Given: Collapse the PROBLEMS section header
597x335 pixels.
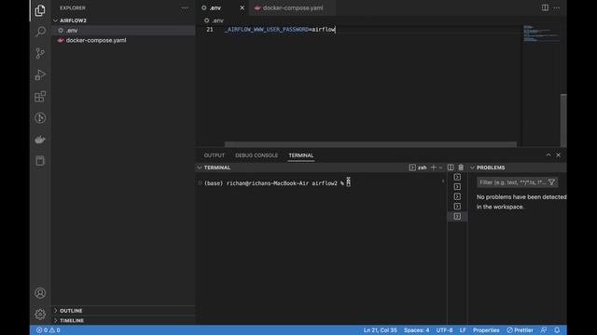Looking at the screenshot, I should (487, 167).
